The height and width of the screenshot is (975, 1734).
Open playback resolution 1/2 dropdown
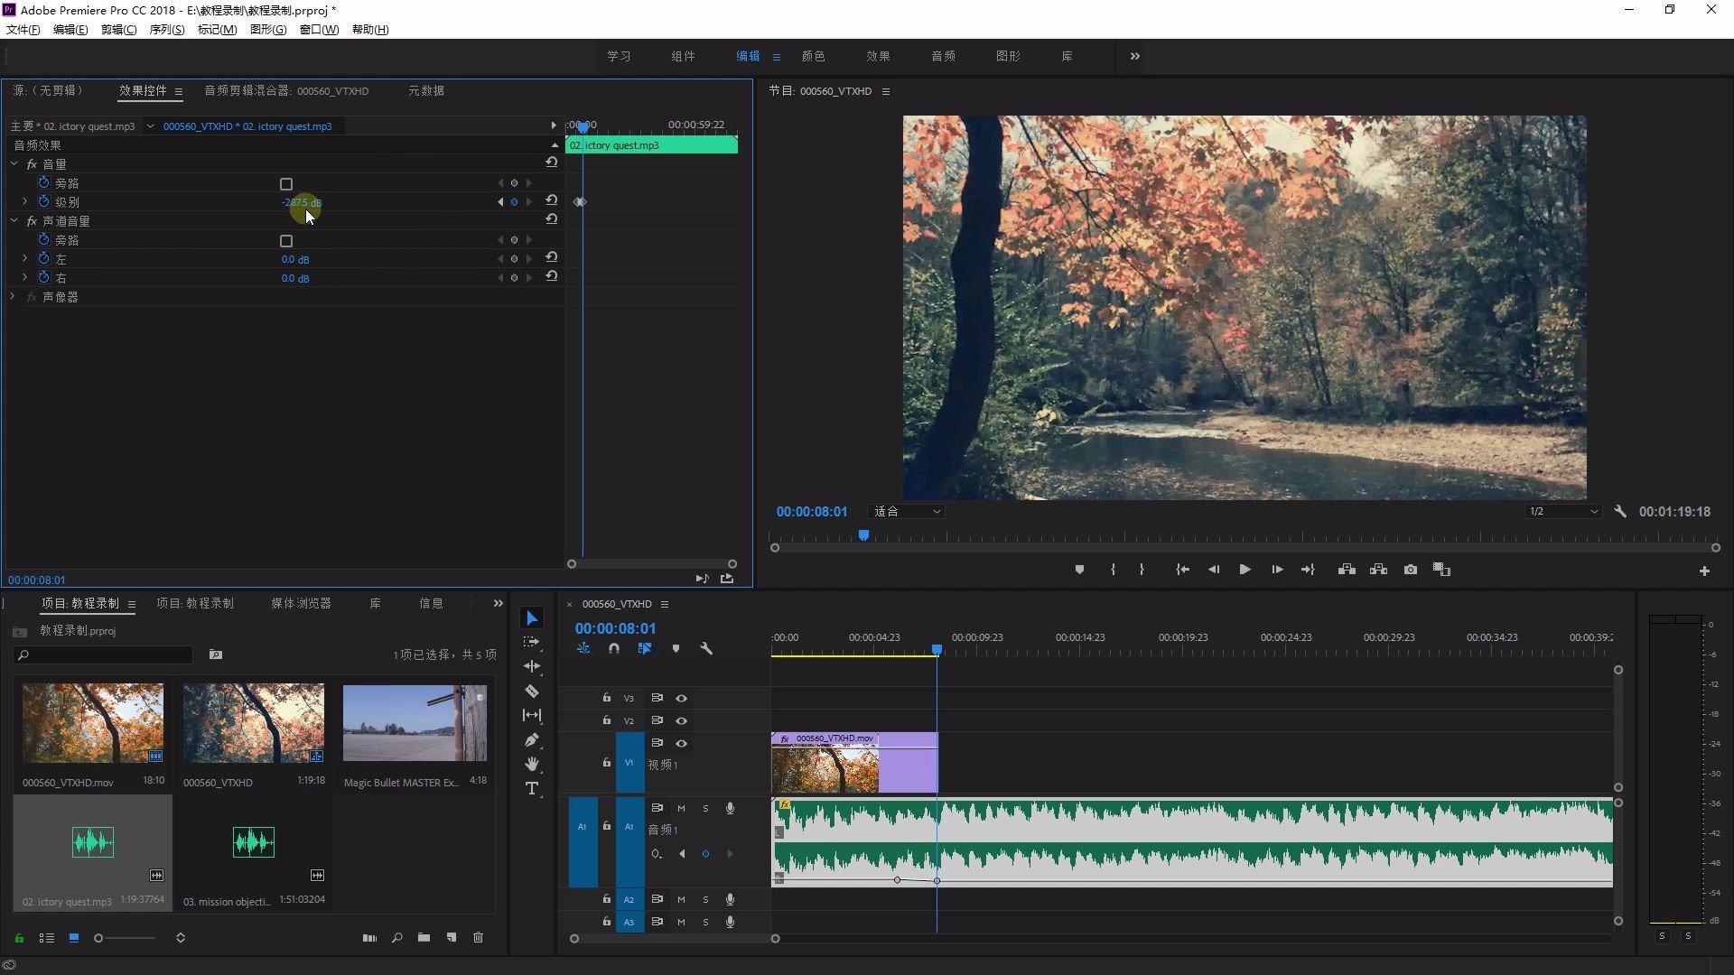[x=1562, y=512]
